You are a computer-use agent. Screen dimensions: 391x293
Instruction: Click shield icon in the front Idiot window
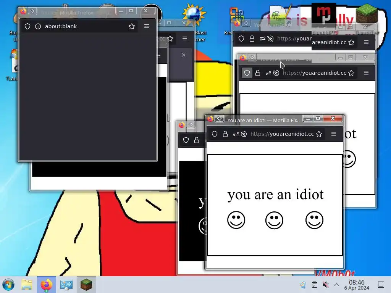click(x=215, y=134)
